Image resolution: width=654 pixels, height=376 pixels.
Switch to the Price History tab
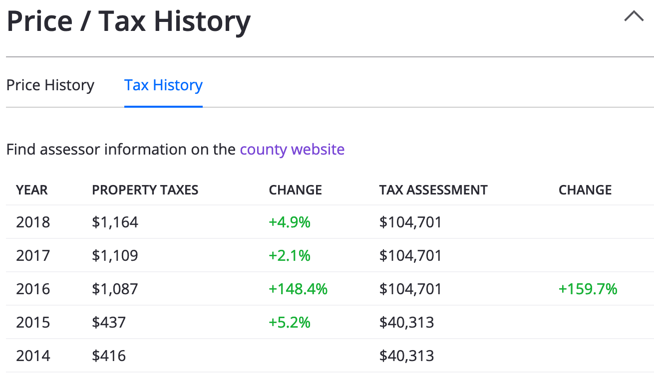pyautogui.click(x=50, y=85)
